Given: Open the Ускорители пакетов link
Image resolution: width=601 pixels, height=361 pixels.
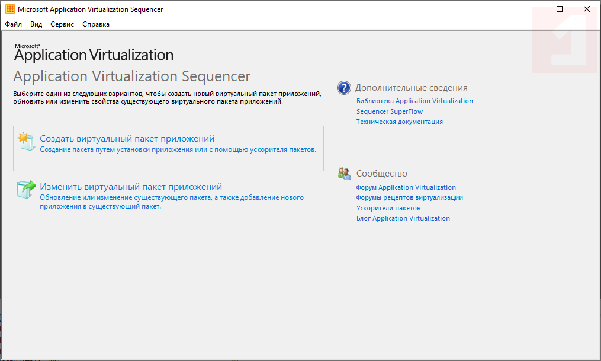Looking at the screenshot, I should pos(388,208).
